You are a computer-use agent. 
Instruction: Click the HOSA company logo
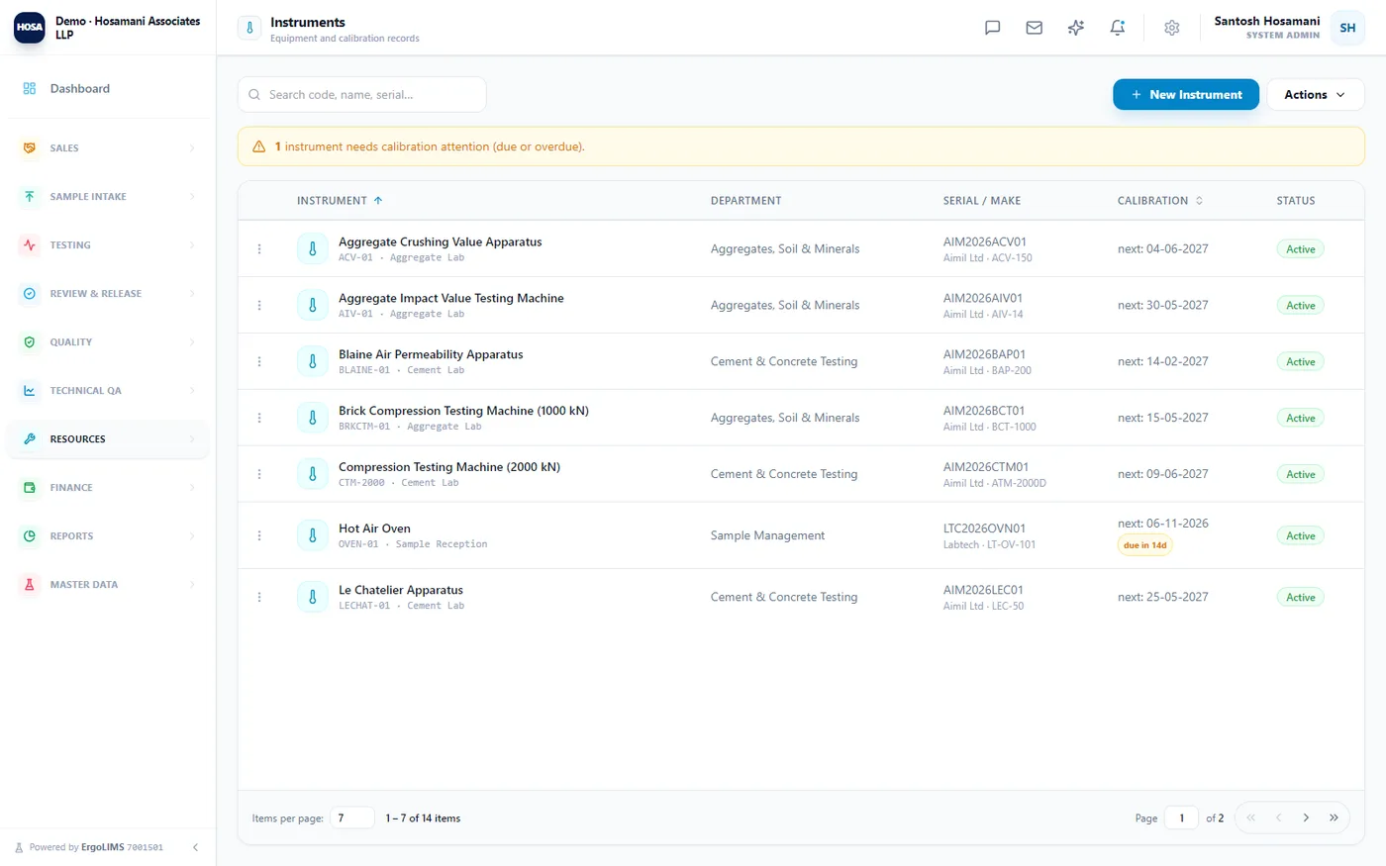30,28
